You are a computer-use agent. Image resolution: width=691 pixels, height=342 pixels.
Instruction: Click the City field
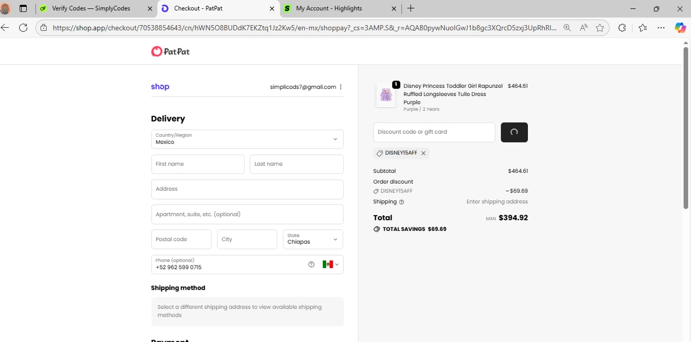click(x=247, y=239)
